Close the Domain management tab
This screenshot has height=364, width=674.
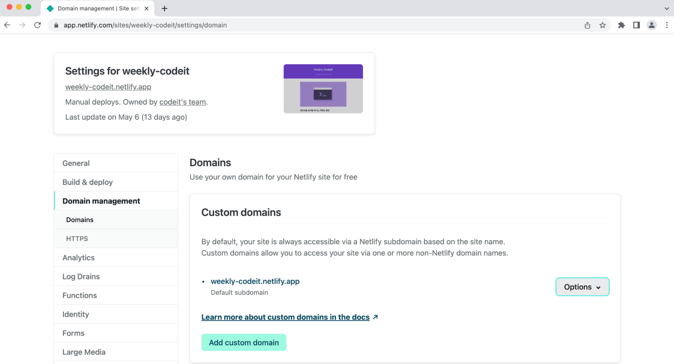click(x=147, y=8)
